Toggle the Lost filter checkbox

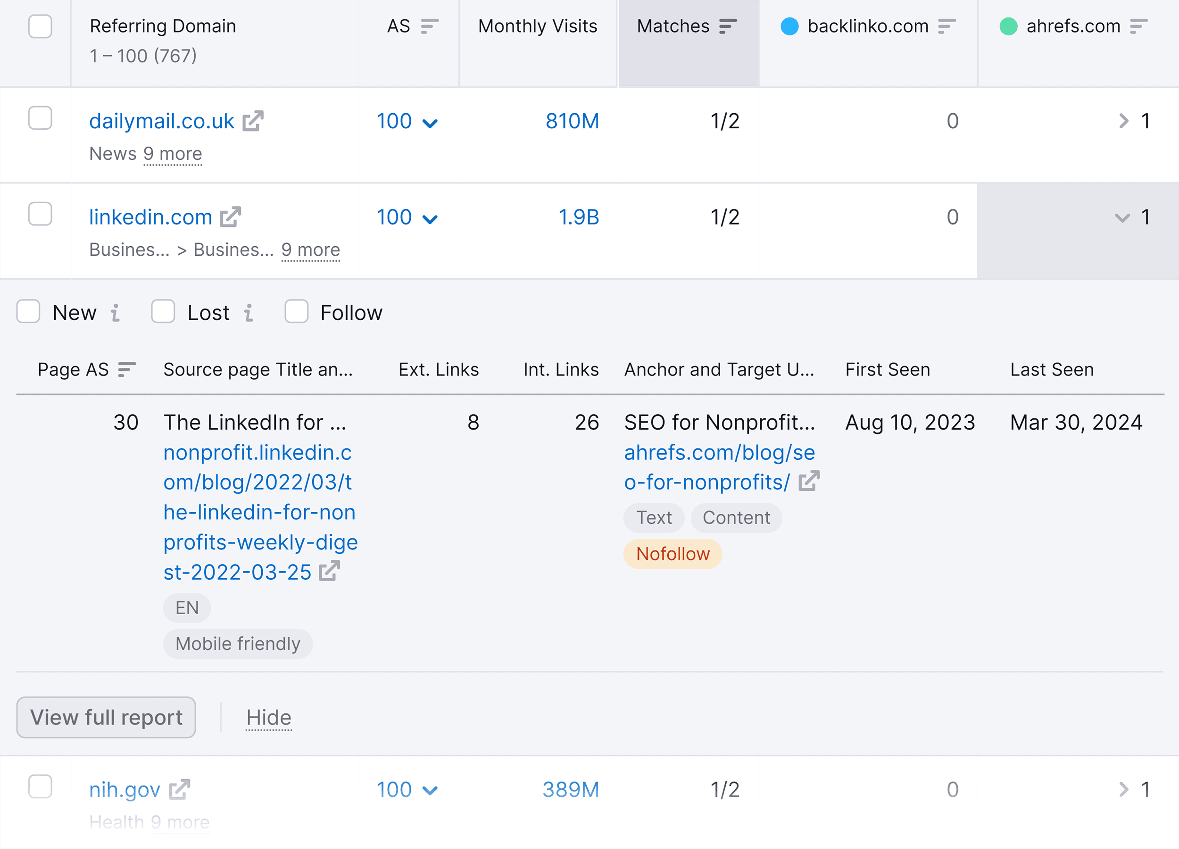click(164, 312)
